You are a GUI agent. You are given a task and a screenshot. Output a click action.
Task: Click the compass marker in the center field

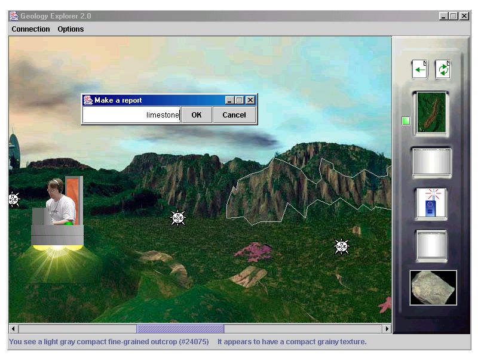click(x=177, y=218)
